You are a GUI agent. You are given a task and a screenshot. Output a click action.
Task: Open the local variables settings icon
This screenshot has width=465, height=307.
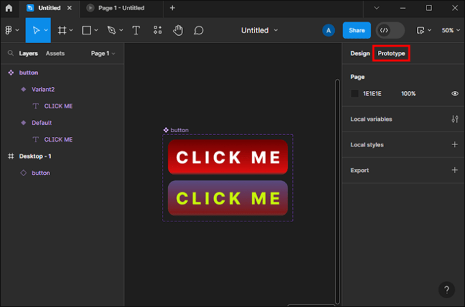pyautogui.click(x=455, y=119)
